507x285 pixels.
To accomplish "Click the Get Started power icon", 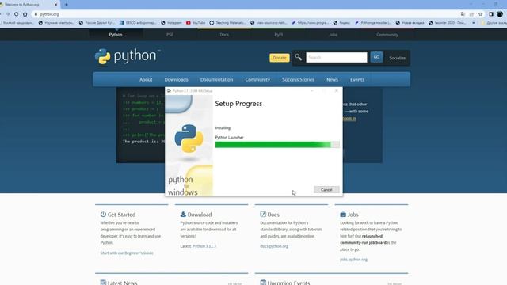I will [x=103, y=215].
